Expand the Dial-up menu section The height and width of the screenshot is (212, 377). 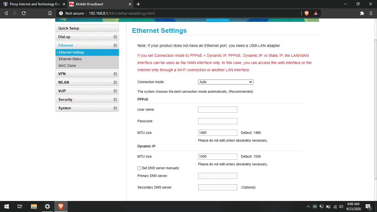[x=87, y=37]
